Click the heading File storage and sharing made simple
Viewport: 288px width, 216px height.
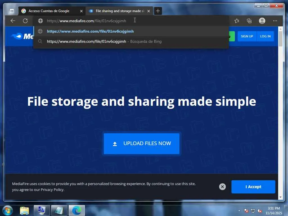point(142,102)
